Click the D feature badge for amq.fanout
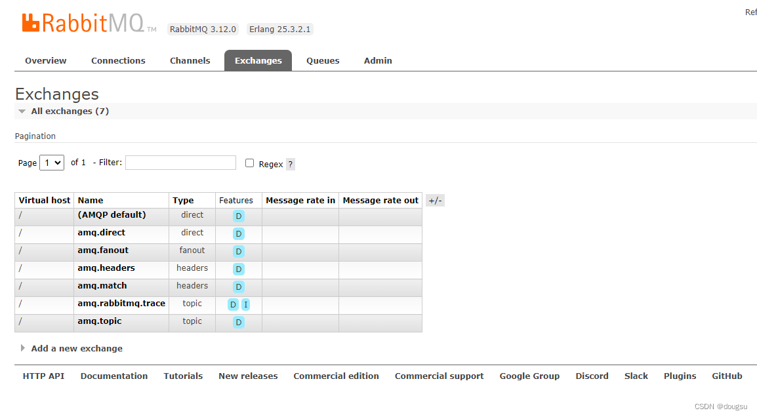Viewport: 757px width, 417px height. (239, 252)
